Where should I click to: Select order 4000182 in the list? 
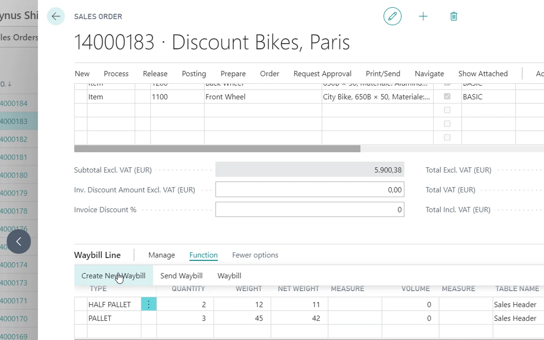(x=14, y=139)
